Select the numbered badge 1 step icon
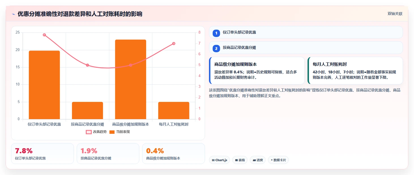Screen dimensions: 414x175 216,33
